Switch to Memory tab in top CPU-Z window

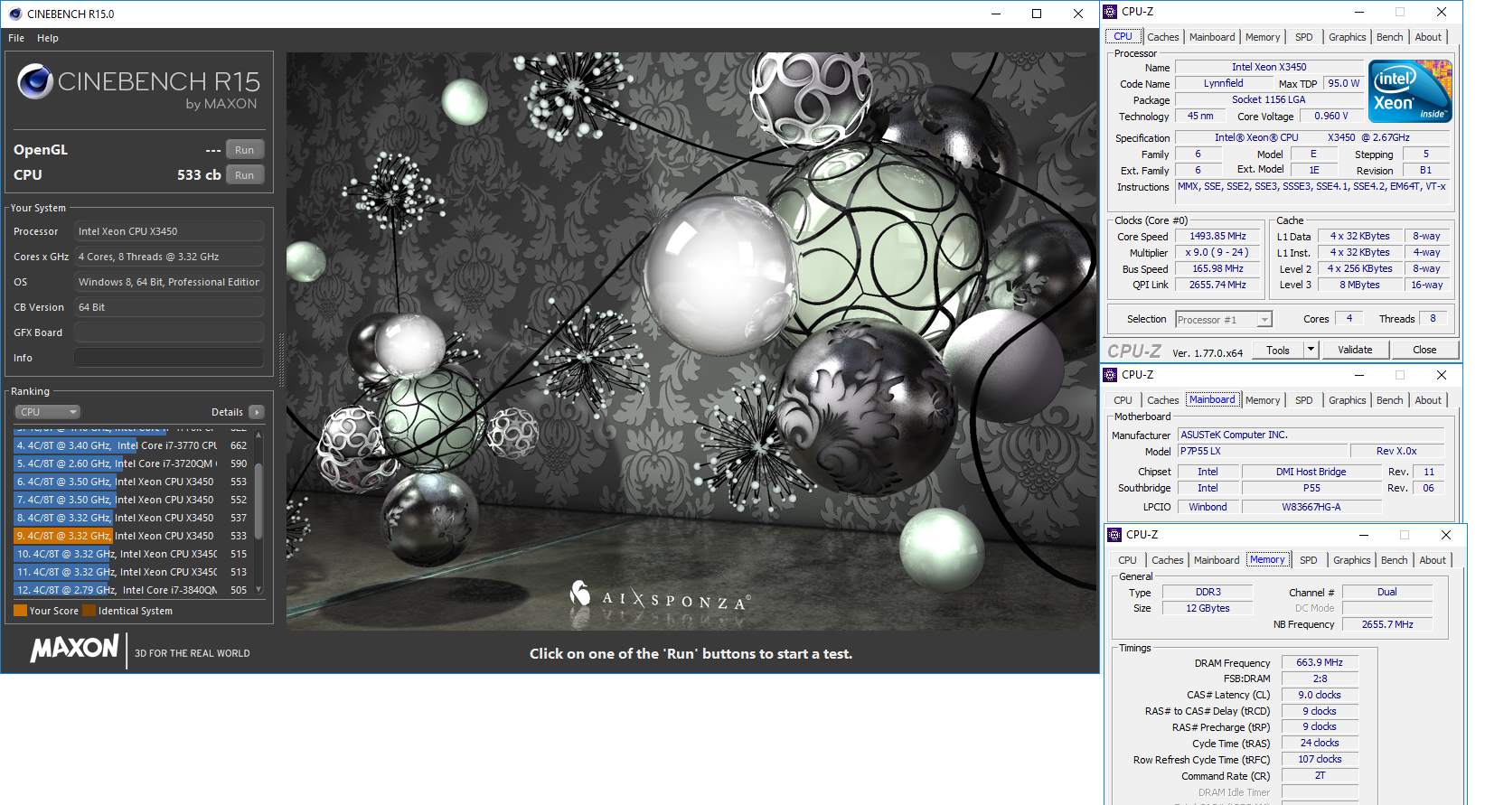point(1263,37)
